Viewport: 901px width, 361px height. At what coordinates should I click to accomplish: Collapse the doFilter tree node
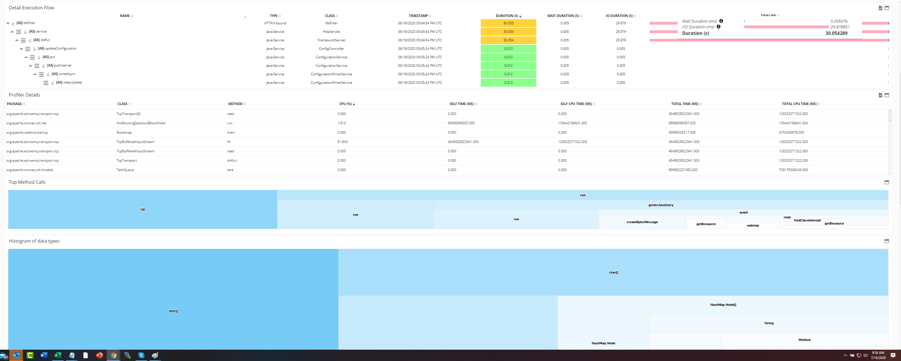[x=8, y=23]
